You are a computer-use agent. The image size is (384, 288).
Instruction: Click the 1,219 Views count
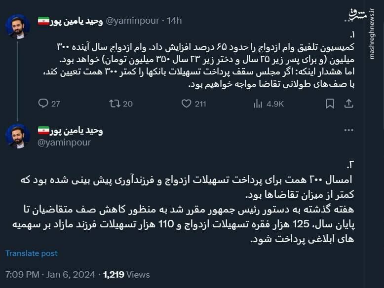coord(126,274)
